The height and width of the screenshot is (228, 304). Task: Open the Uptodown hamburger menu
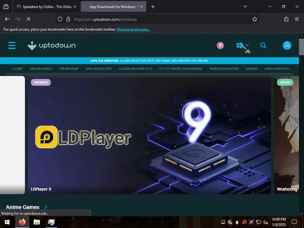[12, 45]
